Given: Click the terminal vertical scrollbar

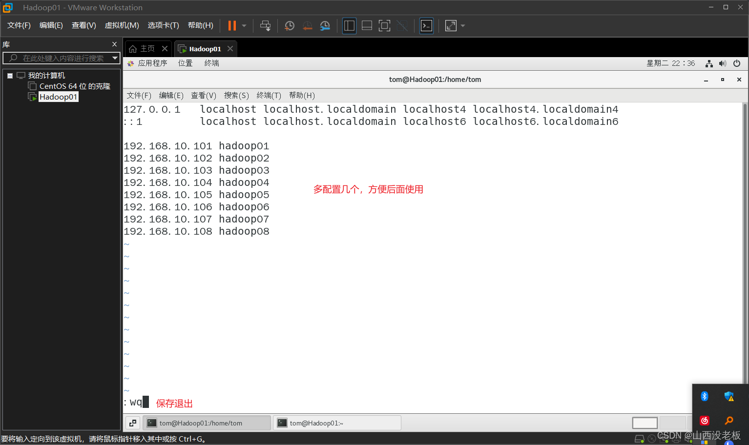Looking at the screenshot, I should coord(745,244).
